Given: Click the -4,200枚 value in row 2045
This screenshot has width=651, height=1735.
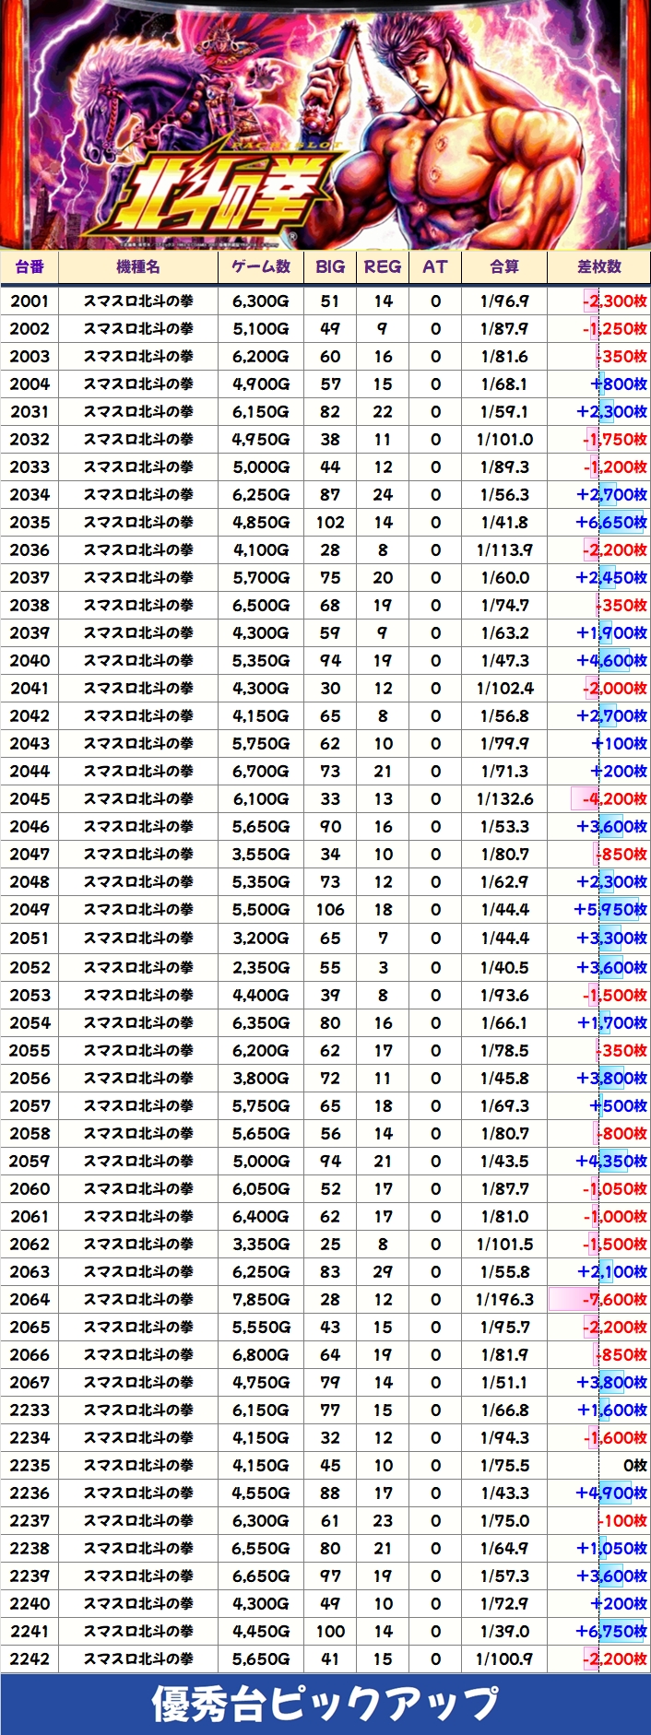Looking at the screenshot, I should point(614,798).
